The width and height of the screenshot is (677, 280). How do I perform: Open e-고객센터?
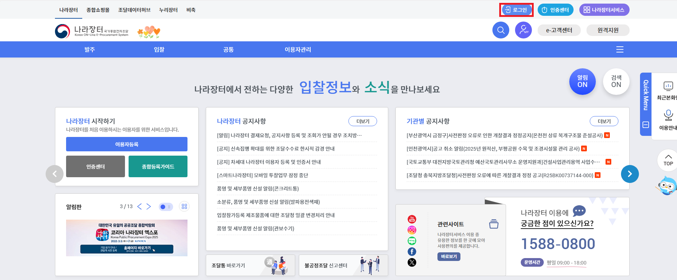tap(559, 30)
